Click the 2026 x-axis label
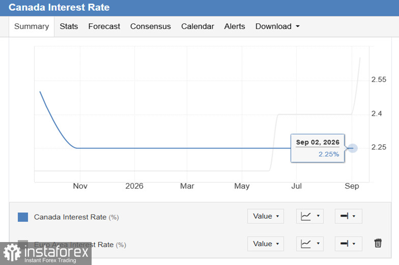The height and width of the screenshot is (265, 399). coord(134,186)
